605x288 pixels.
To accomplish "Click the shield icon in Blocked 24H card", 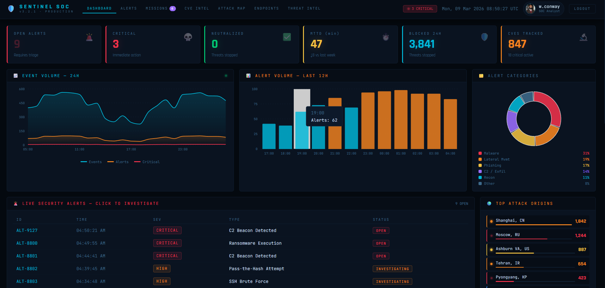I will click(484, 37).
